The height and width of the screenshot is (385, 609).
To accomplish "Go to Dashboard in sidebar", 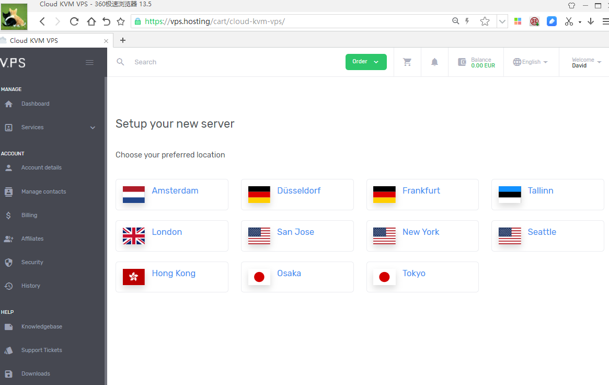I will click(36, 104).
